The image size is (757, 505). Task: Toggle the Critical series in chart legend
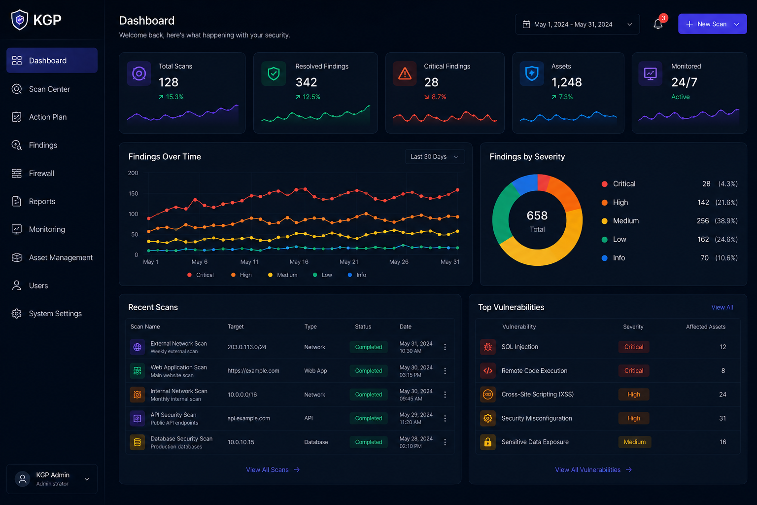click(x=201, y=275)
